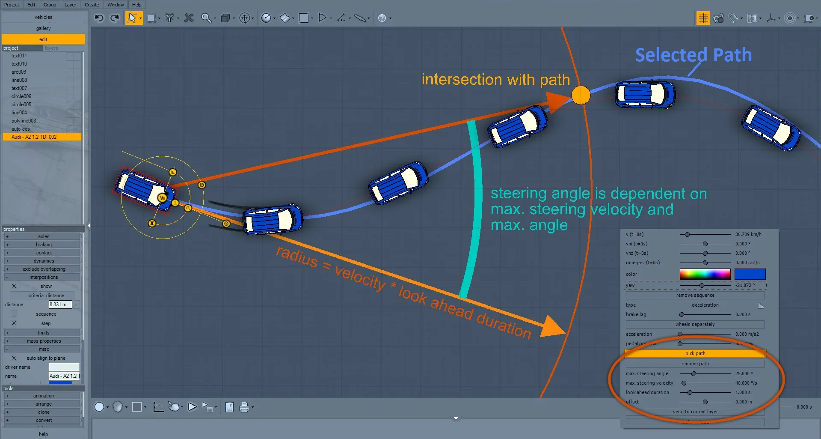
Task: Toggle auto align to plane checkbox
Action: click(14, 358)
